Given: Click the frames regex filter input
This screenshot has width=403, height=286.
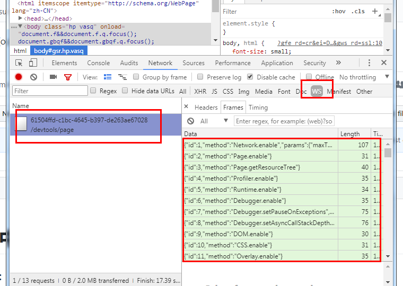Looking at the screenshot, I should pyautogui.click(x=284, y=121).
